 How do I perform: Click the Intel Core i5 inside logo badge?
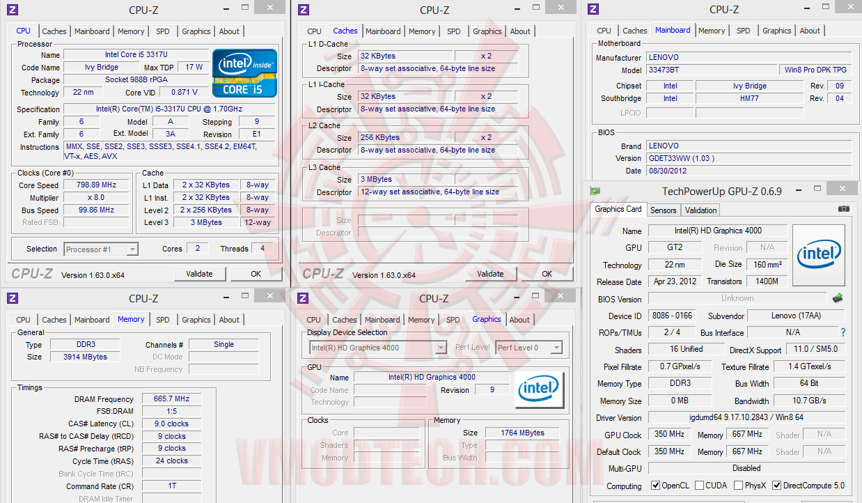click(x=244, y=72)
